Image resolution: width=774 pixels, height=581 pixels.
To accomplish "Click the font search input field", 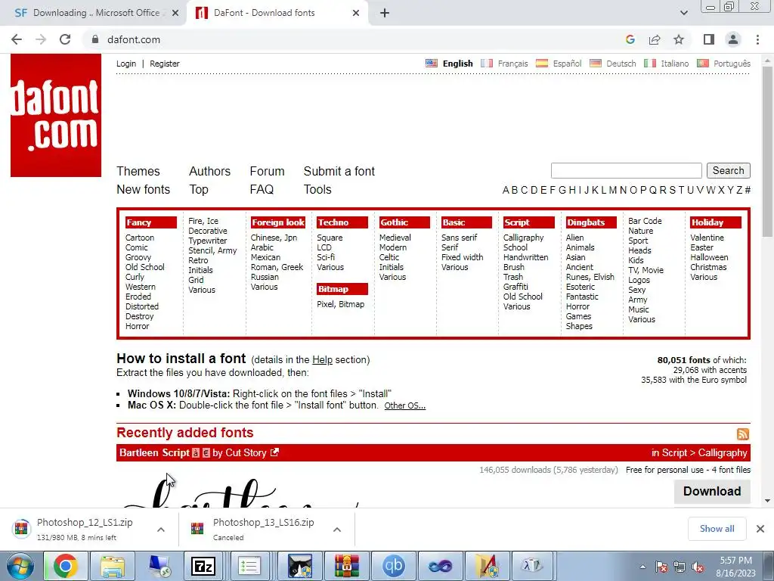I will [x=626, y=170].
